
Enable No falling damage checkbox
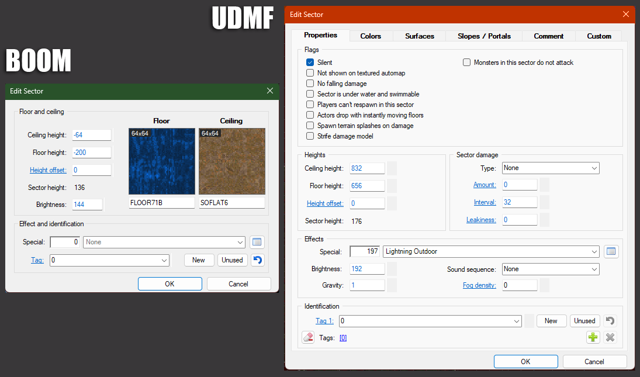pyautogui.click(x=310, y=84)
